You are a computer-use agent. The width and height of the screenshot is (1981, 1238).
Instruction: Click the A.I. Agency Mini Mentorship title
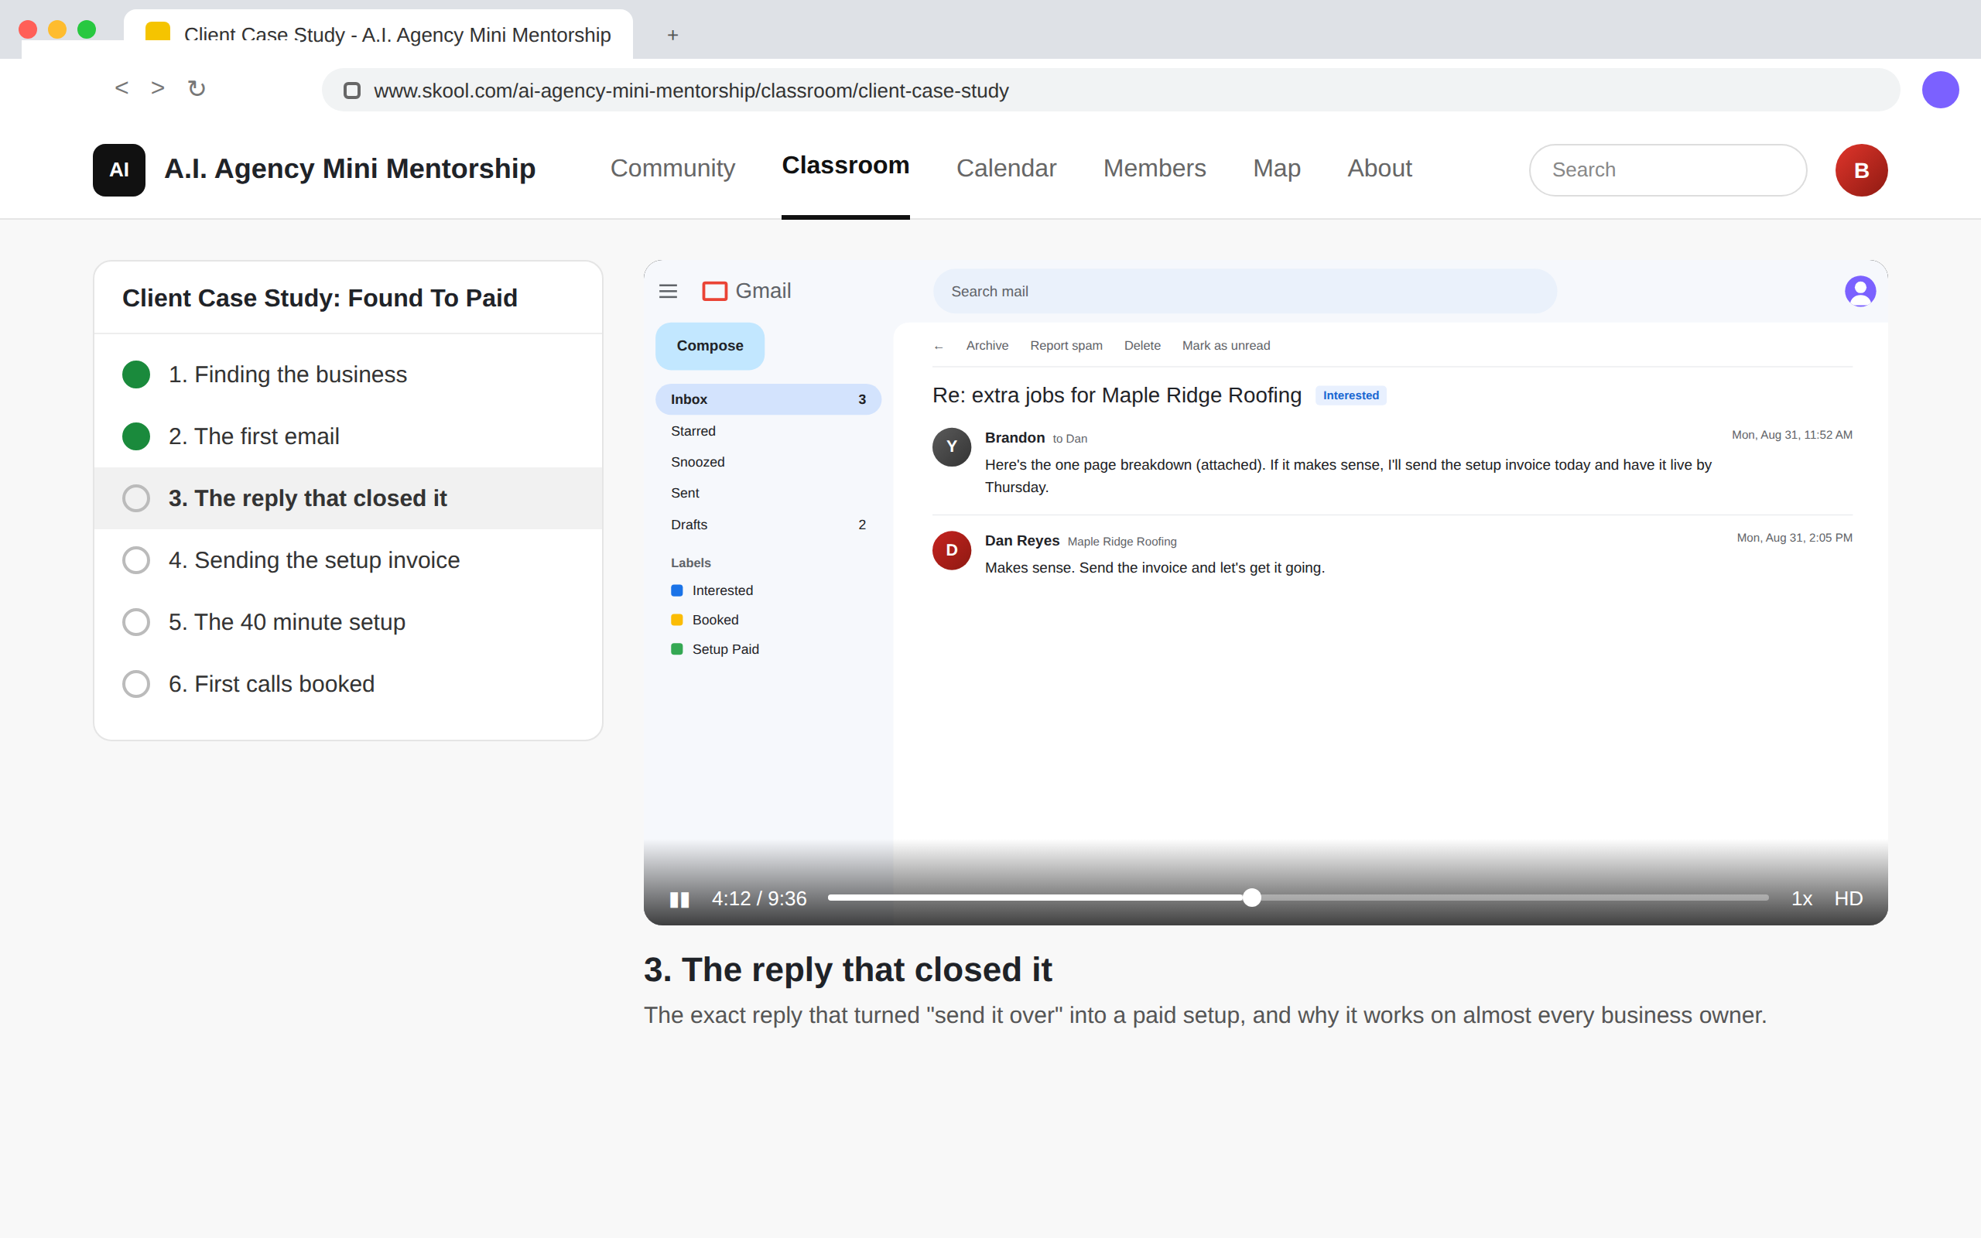coord(350,169)
